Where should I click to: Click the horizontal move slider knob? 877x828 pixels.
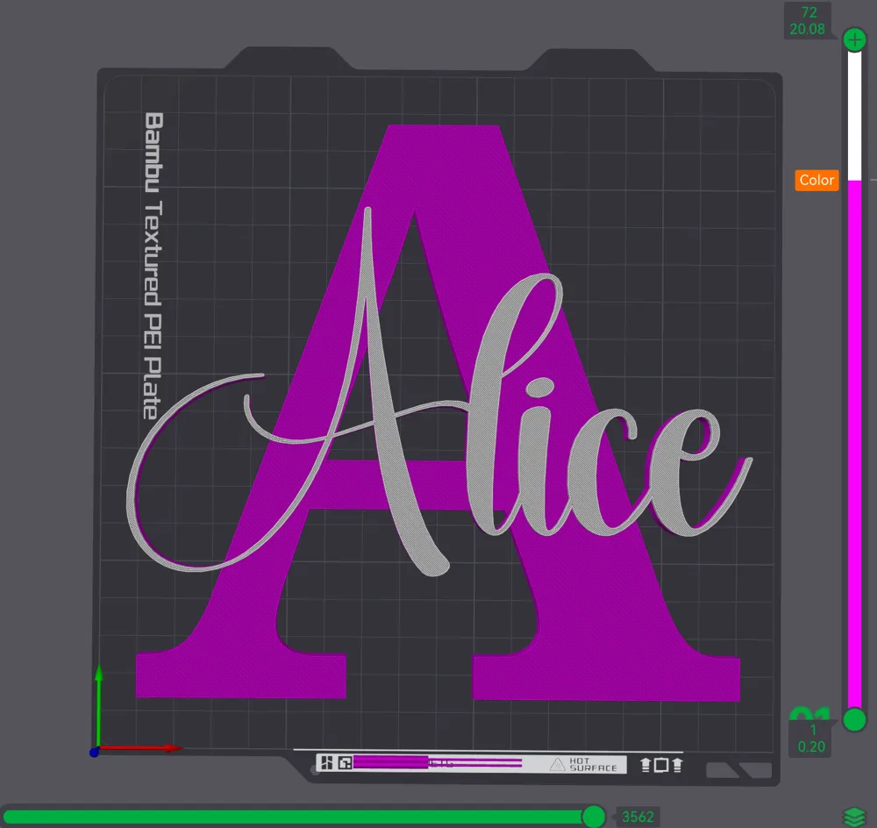(x=594, y=817)
